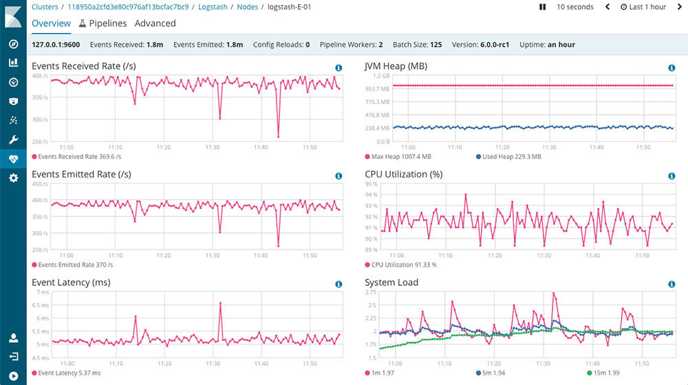688x385 pixels.
Task: Click the System Load chart title
Action: (391, 283)
